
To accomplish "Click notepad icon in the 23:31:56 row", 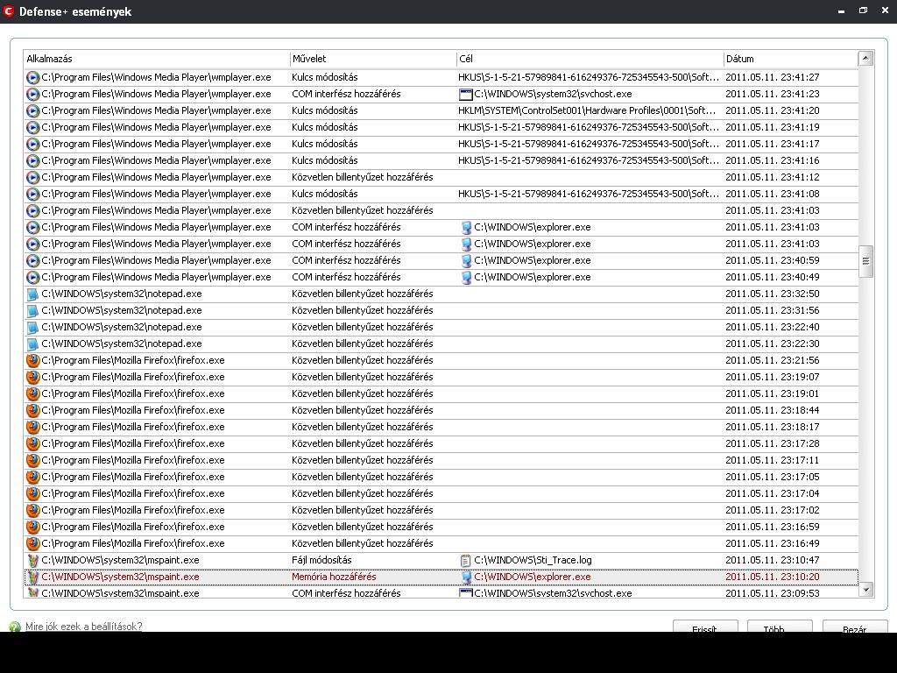I will coord(33,311).
